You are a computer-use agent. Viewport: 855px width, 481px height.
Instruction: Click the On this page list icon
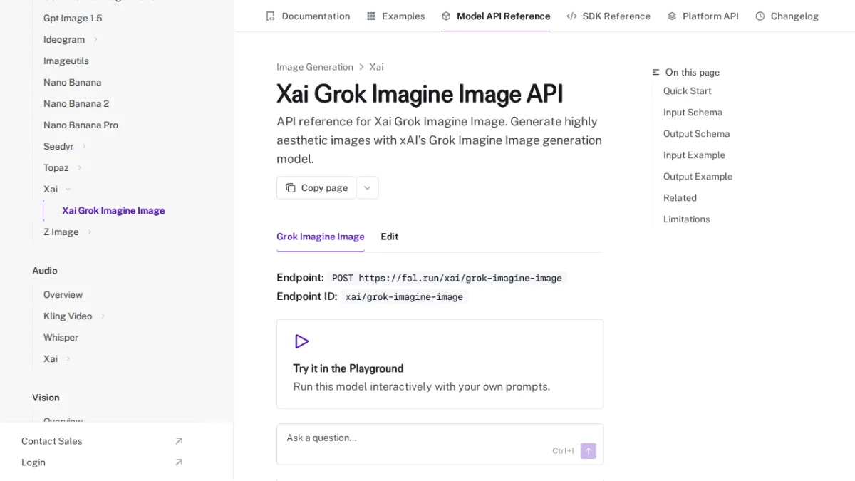click(655, 72)
